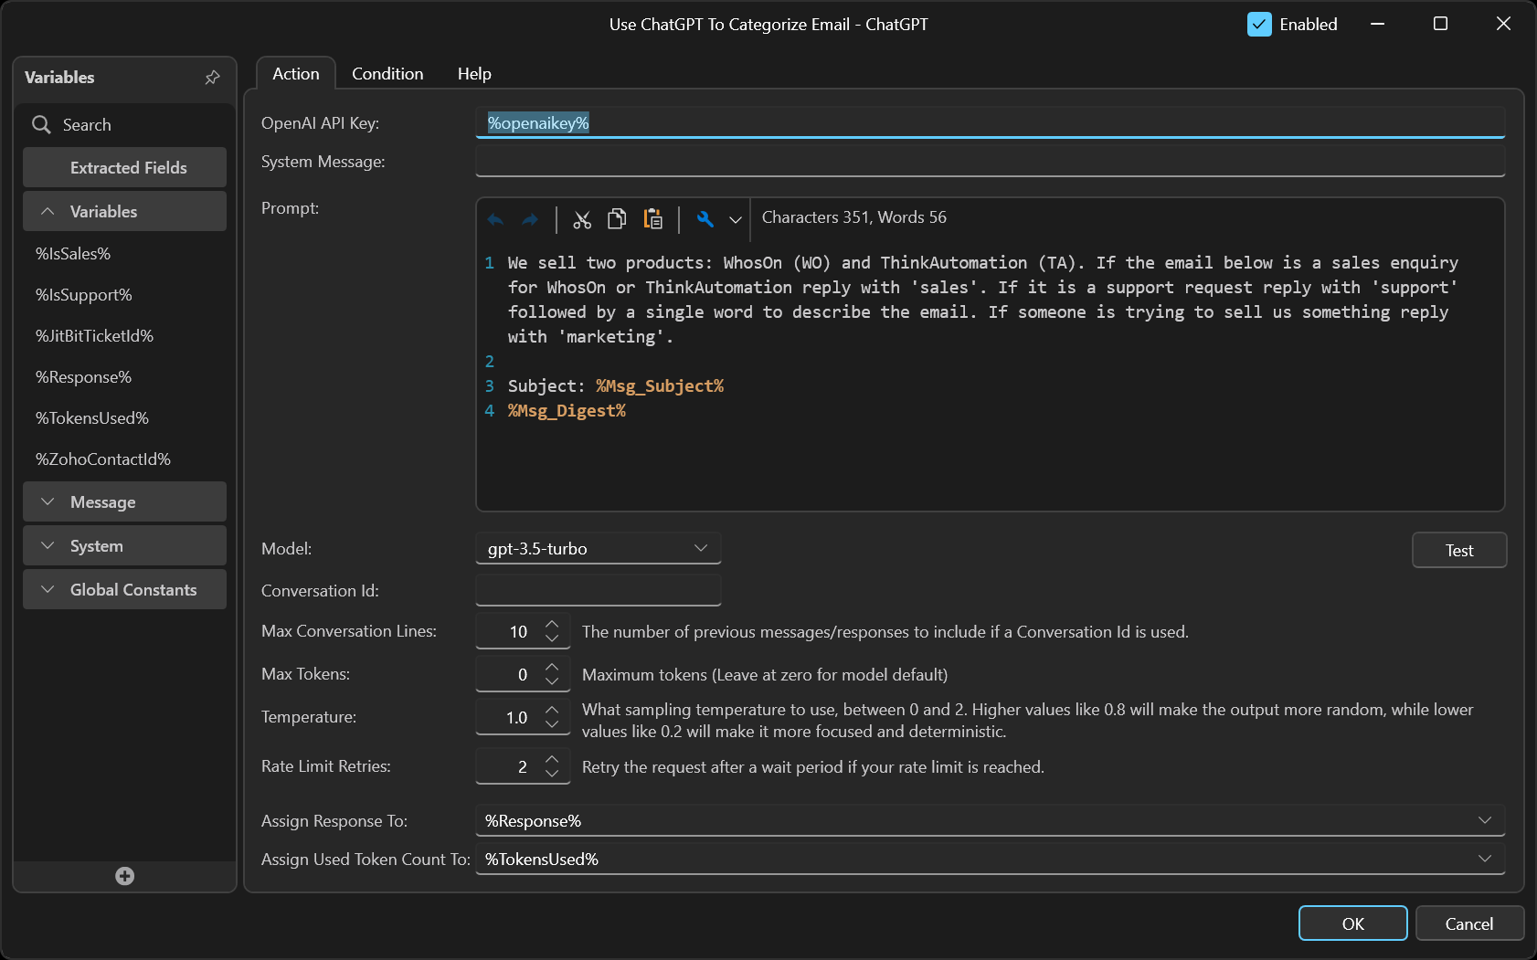The width and height of the screenshot is (1537, 960).
Task: Click the Characters 351, Words 56 counter
Action: (854, 217)
